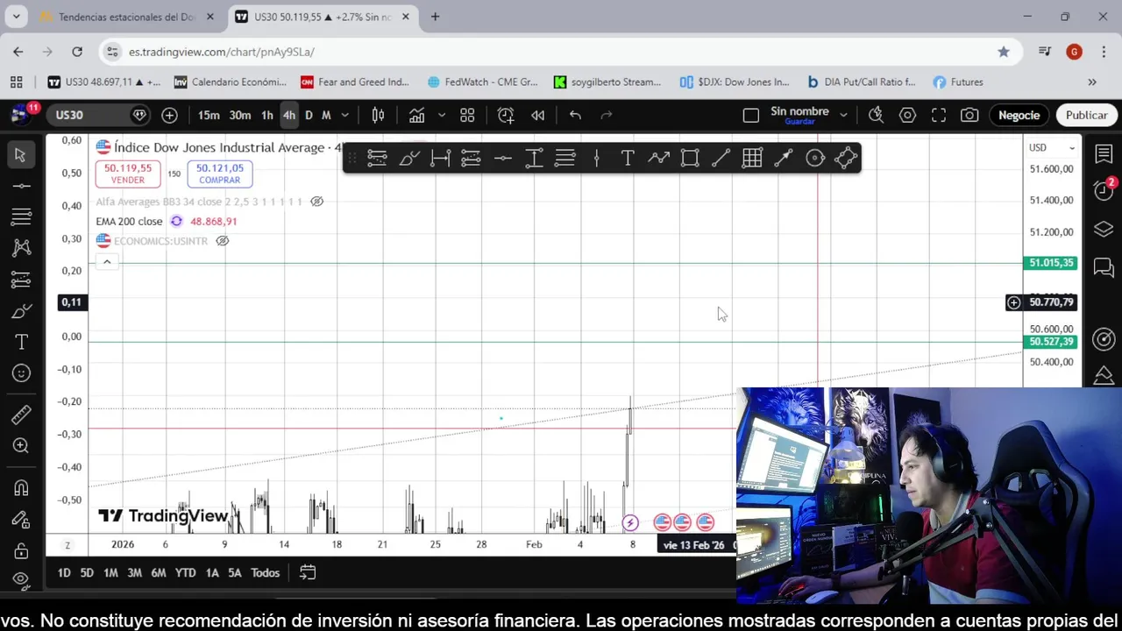The height and width of the screenshot is (631, 1122).
Task: Expand layout management dropdown arrow
Action: 843,115
